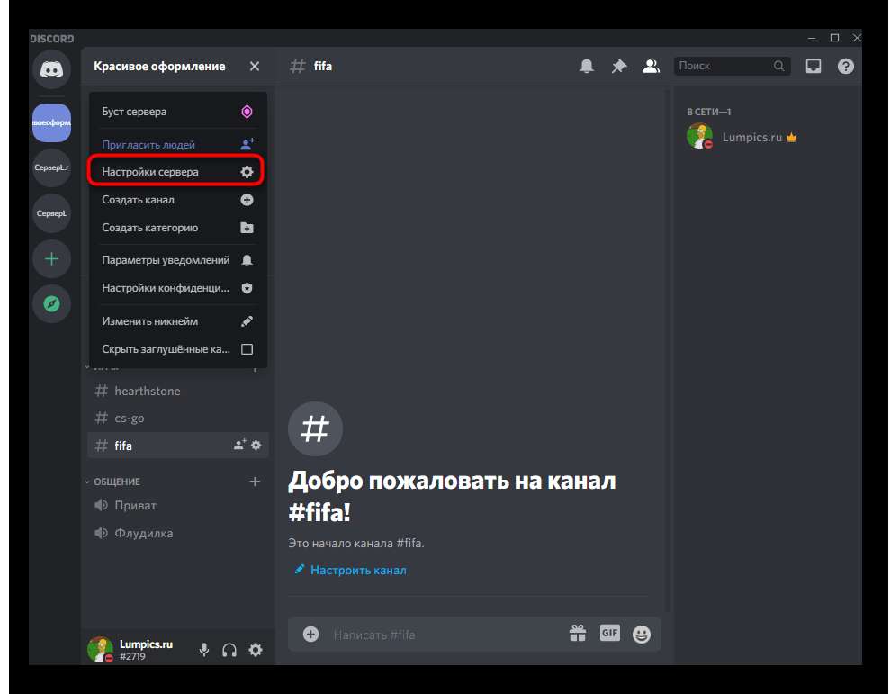Choose Создать канал from the menu
The height and width of the screenshot is (694, 891).
point(177,200)
